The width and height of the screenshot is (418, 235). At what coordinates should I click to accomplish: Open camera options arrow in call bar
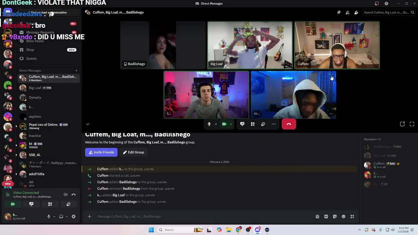pyautogui.click(x=231, y=124)
